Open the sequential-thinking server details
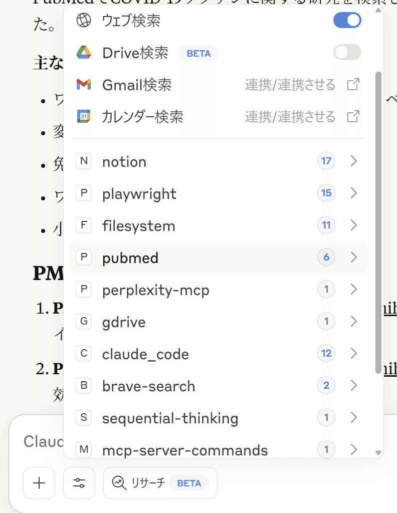Image resolution: width=397 pixels, height=513 pixels. pos(354,417)
